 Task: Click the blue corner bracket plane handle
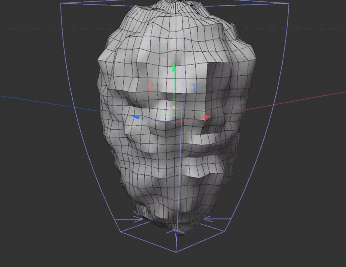[194, 87]
